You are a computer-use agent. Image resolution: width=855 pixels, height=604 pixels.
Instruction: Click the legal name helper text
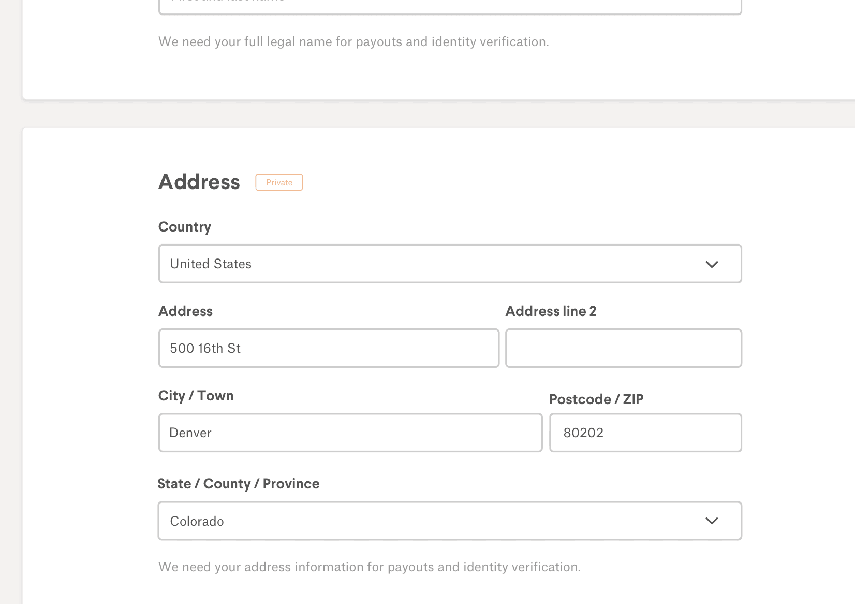353,41
